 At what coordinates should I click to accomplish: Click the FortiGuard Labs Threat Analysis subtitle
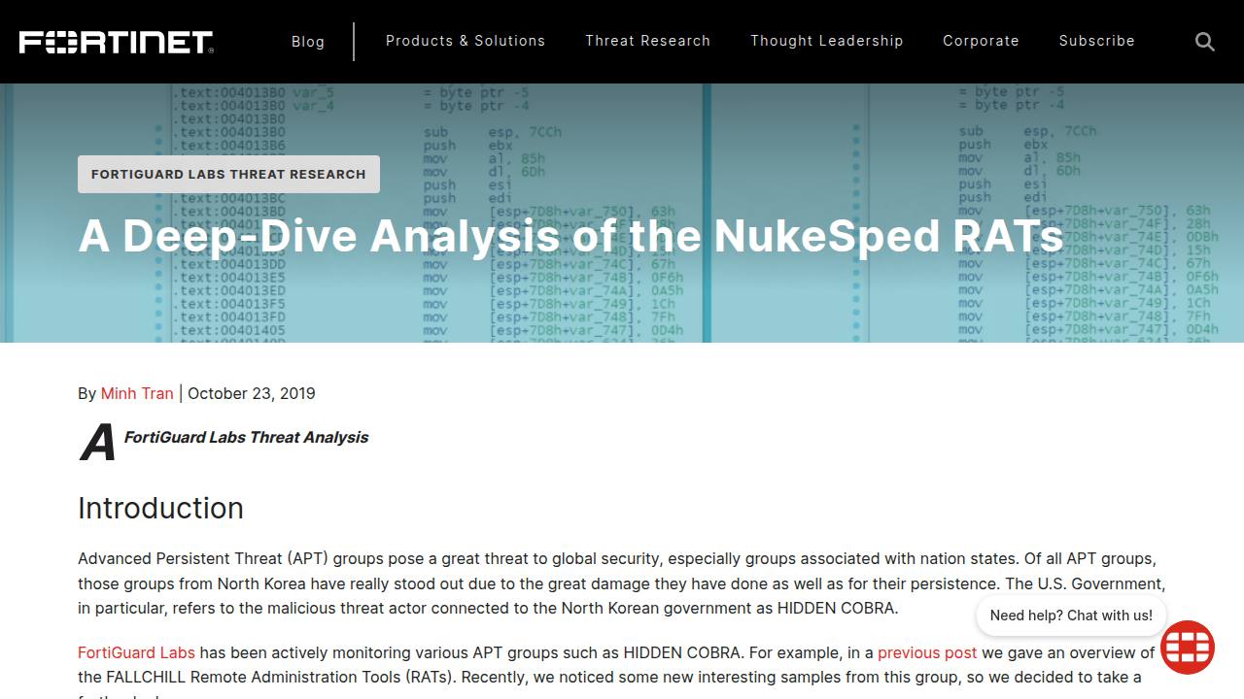coord(246,437)
